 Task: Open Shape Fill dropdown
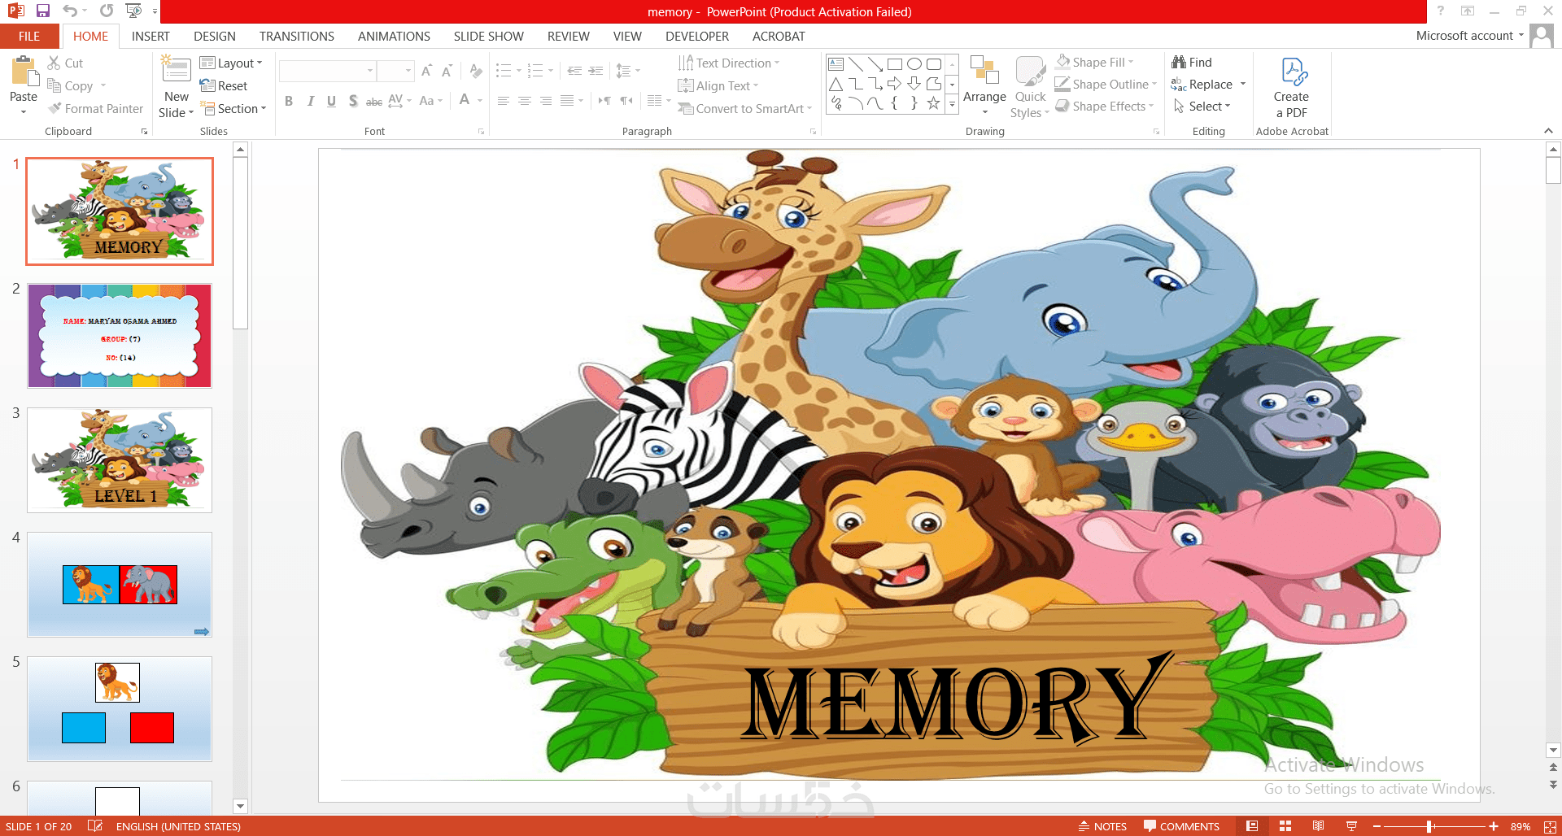(x=1094, y=63)
